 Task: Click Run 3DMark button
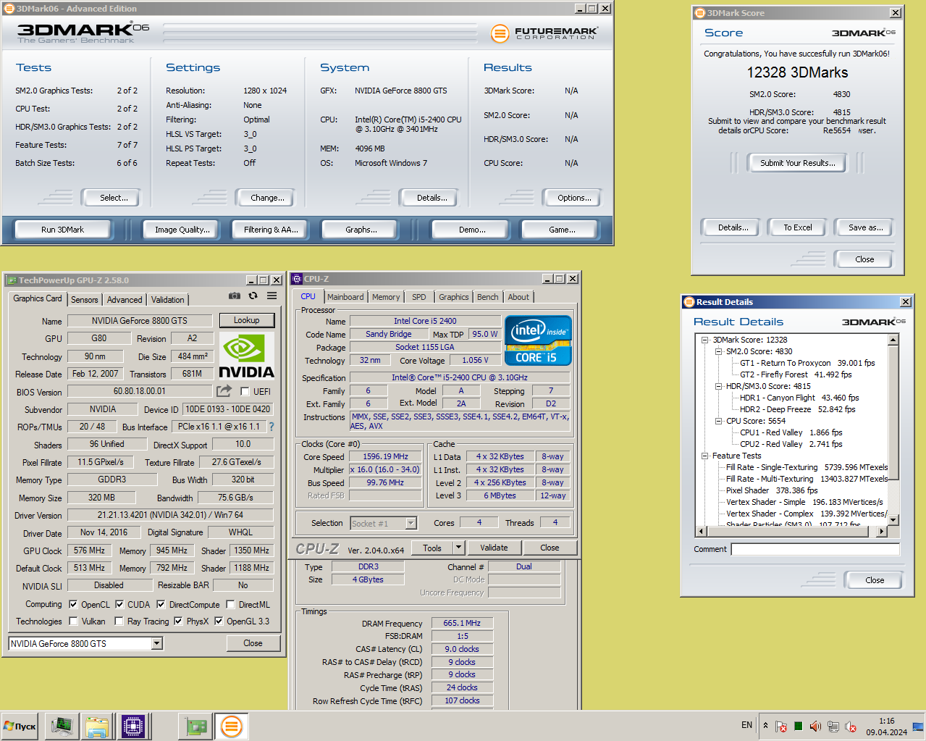click(x=62, y=230)
